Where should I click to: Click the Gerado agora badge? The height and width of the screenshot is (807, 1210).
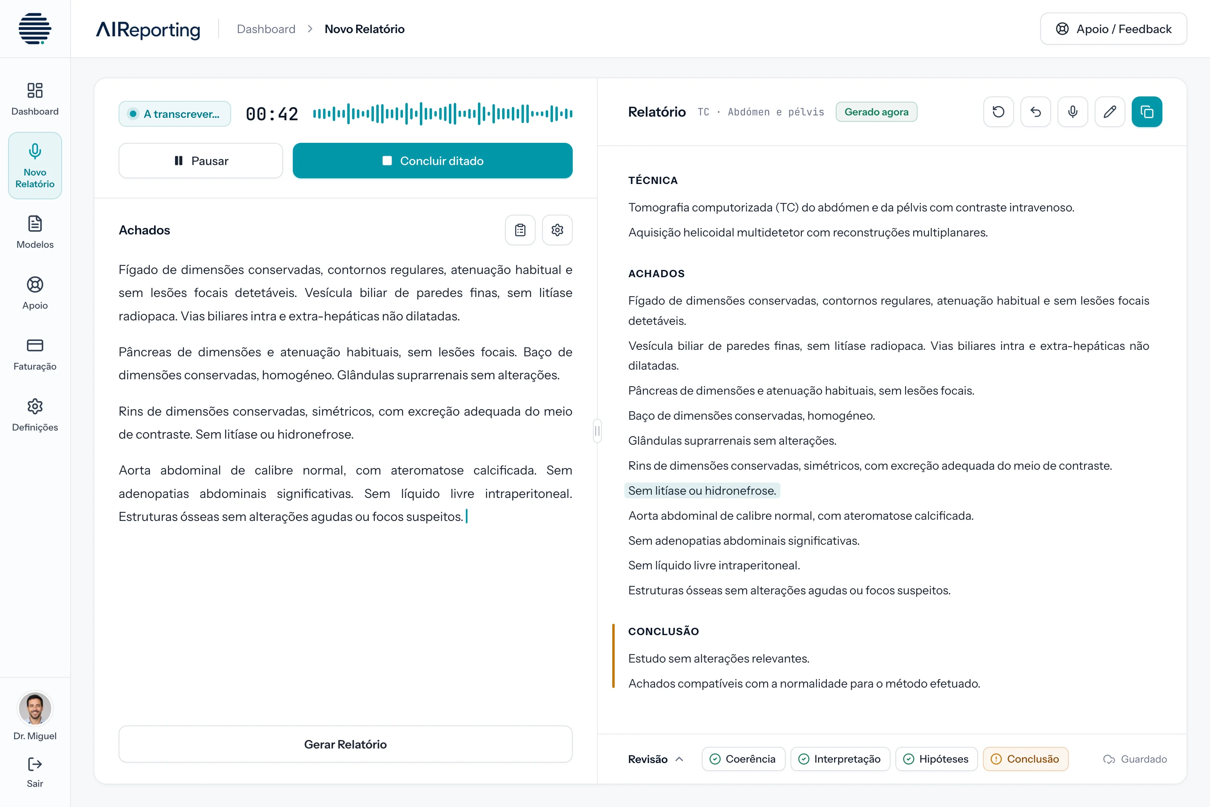coord(876,112)
